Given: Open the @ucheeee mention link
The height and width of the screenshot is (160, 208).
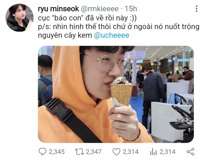Looking at the screenshot, I should [x=112, y=35].
